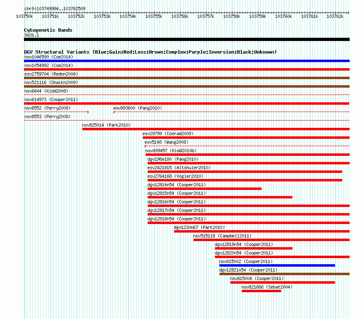
Task: Select the dgv1230n67 (Park2010) label
Action: pyautogui.click(x=199, y=227)
